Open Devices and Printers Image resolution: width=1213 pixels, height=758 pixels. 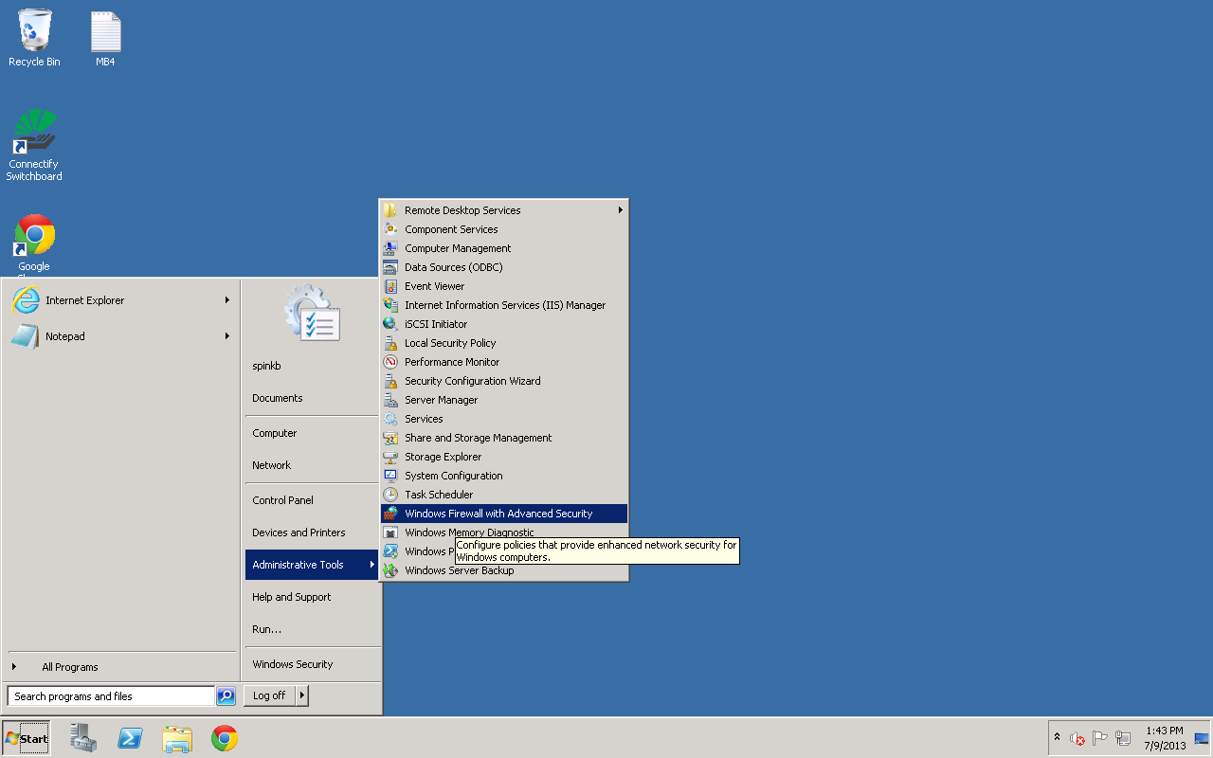pyautogui.click(x=312, y=532)
